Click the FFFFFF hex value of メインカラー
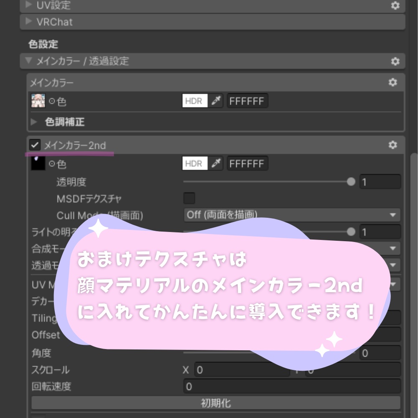Image resolution: width=418 pixels, height=418 pixels. click(247, 101)
